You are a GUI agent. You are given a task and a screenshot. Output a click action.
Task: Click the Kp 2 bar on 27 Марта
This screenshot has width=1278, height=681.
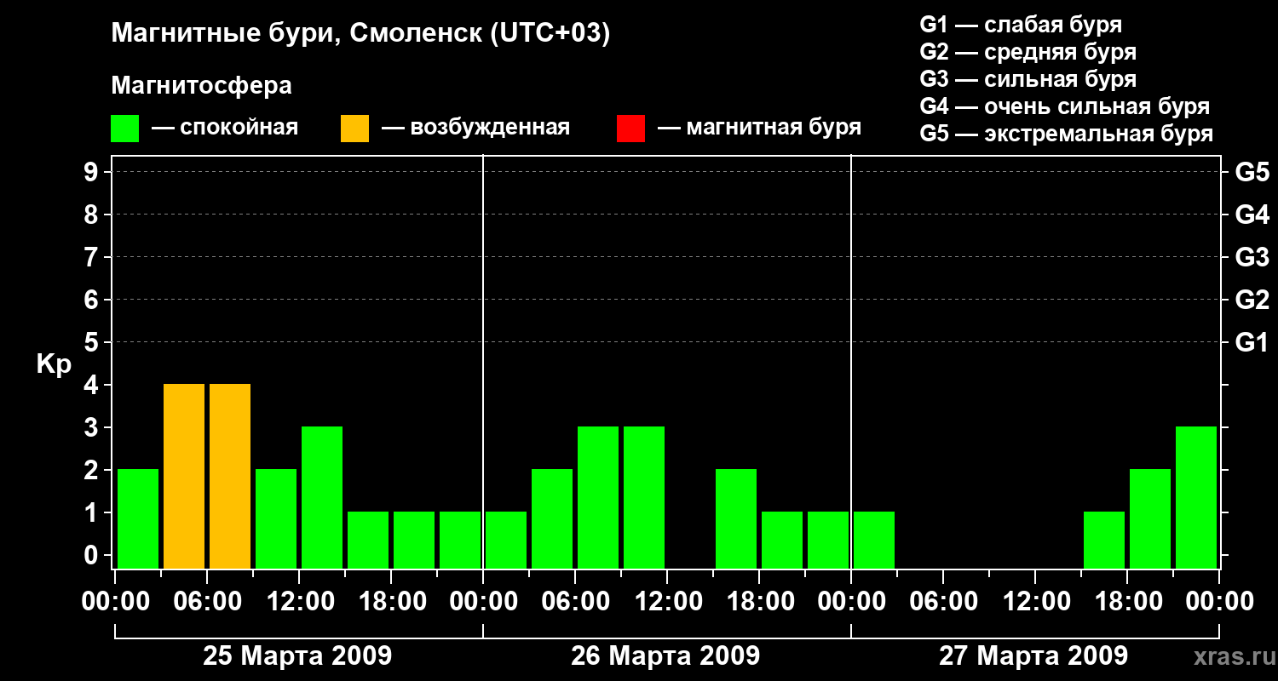(x=1150, y=518)
